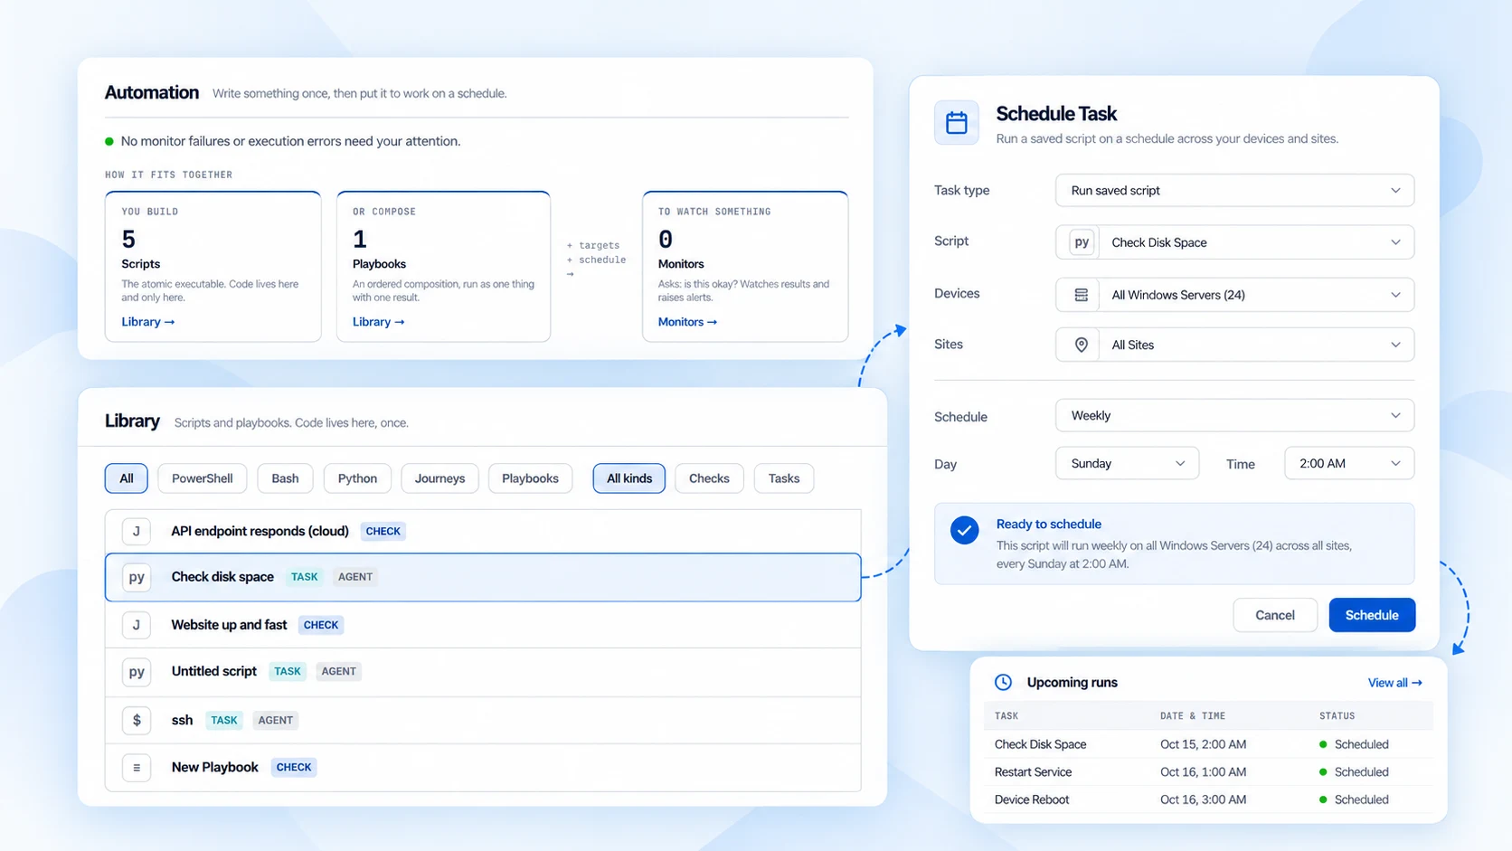Click the blue checkmark Ready to schedule icon

point(964,530)
